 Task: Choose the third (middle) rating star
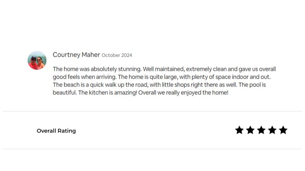pos(261,130)
